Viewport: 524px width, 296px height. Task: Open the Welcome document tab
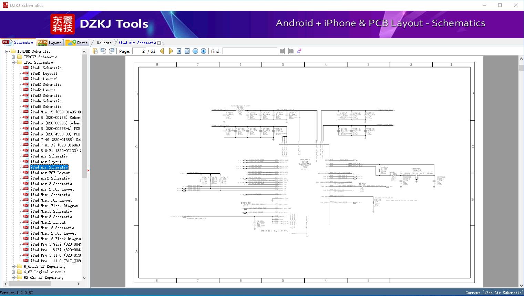[104, 43]
